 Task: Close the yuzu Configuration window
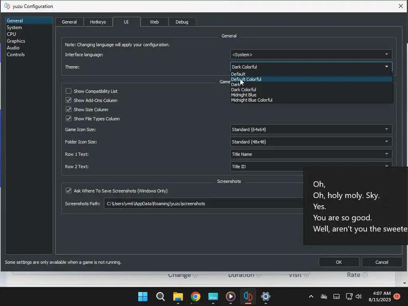[401, 6]
